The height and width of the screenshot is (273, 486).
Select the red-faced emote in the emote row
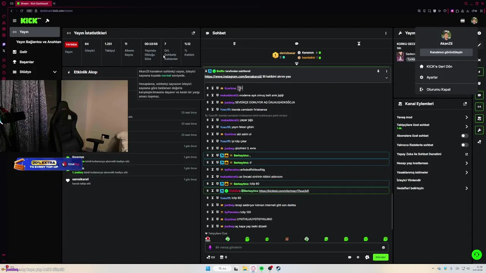click(x=208, y=239)
